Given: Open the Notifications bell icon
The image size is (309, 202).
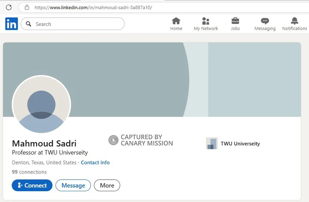Looking at the screenshot, I should [x=294, y=21].
